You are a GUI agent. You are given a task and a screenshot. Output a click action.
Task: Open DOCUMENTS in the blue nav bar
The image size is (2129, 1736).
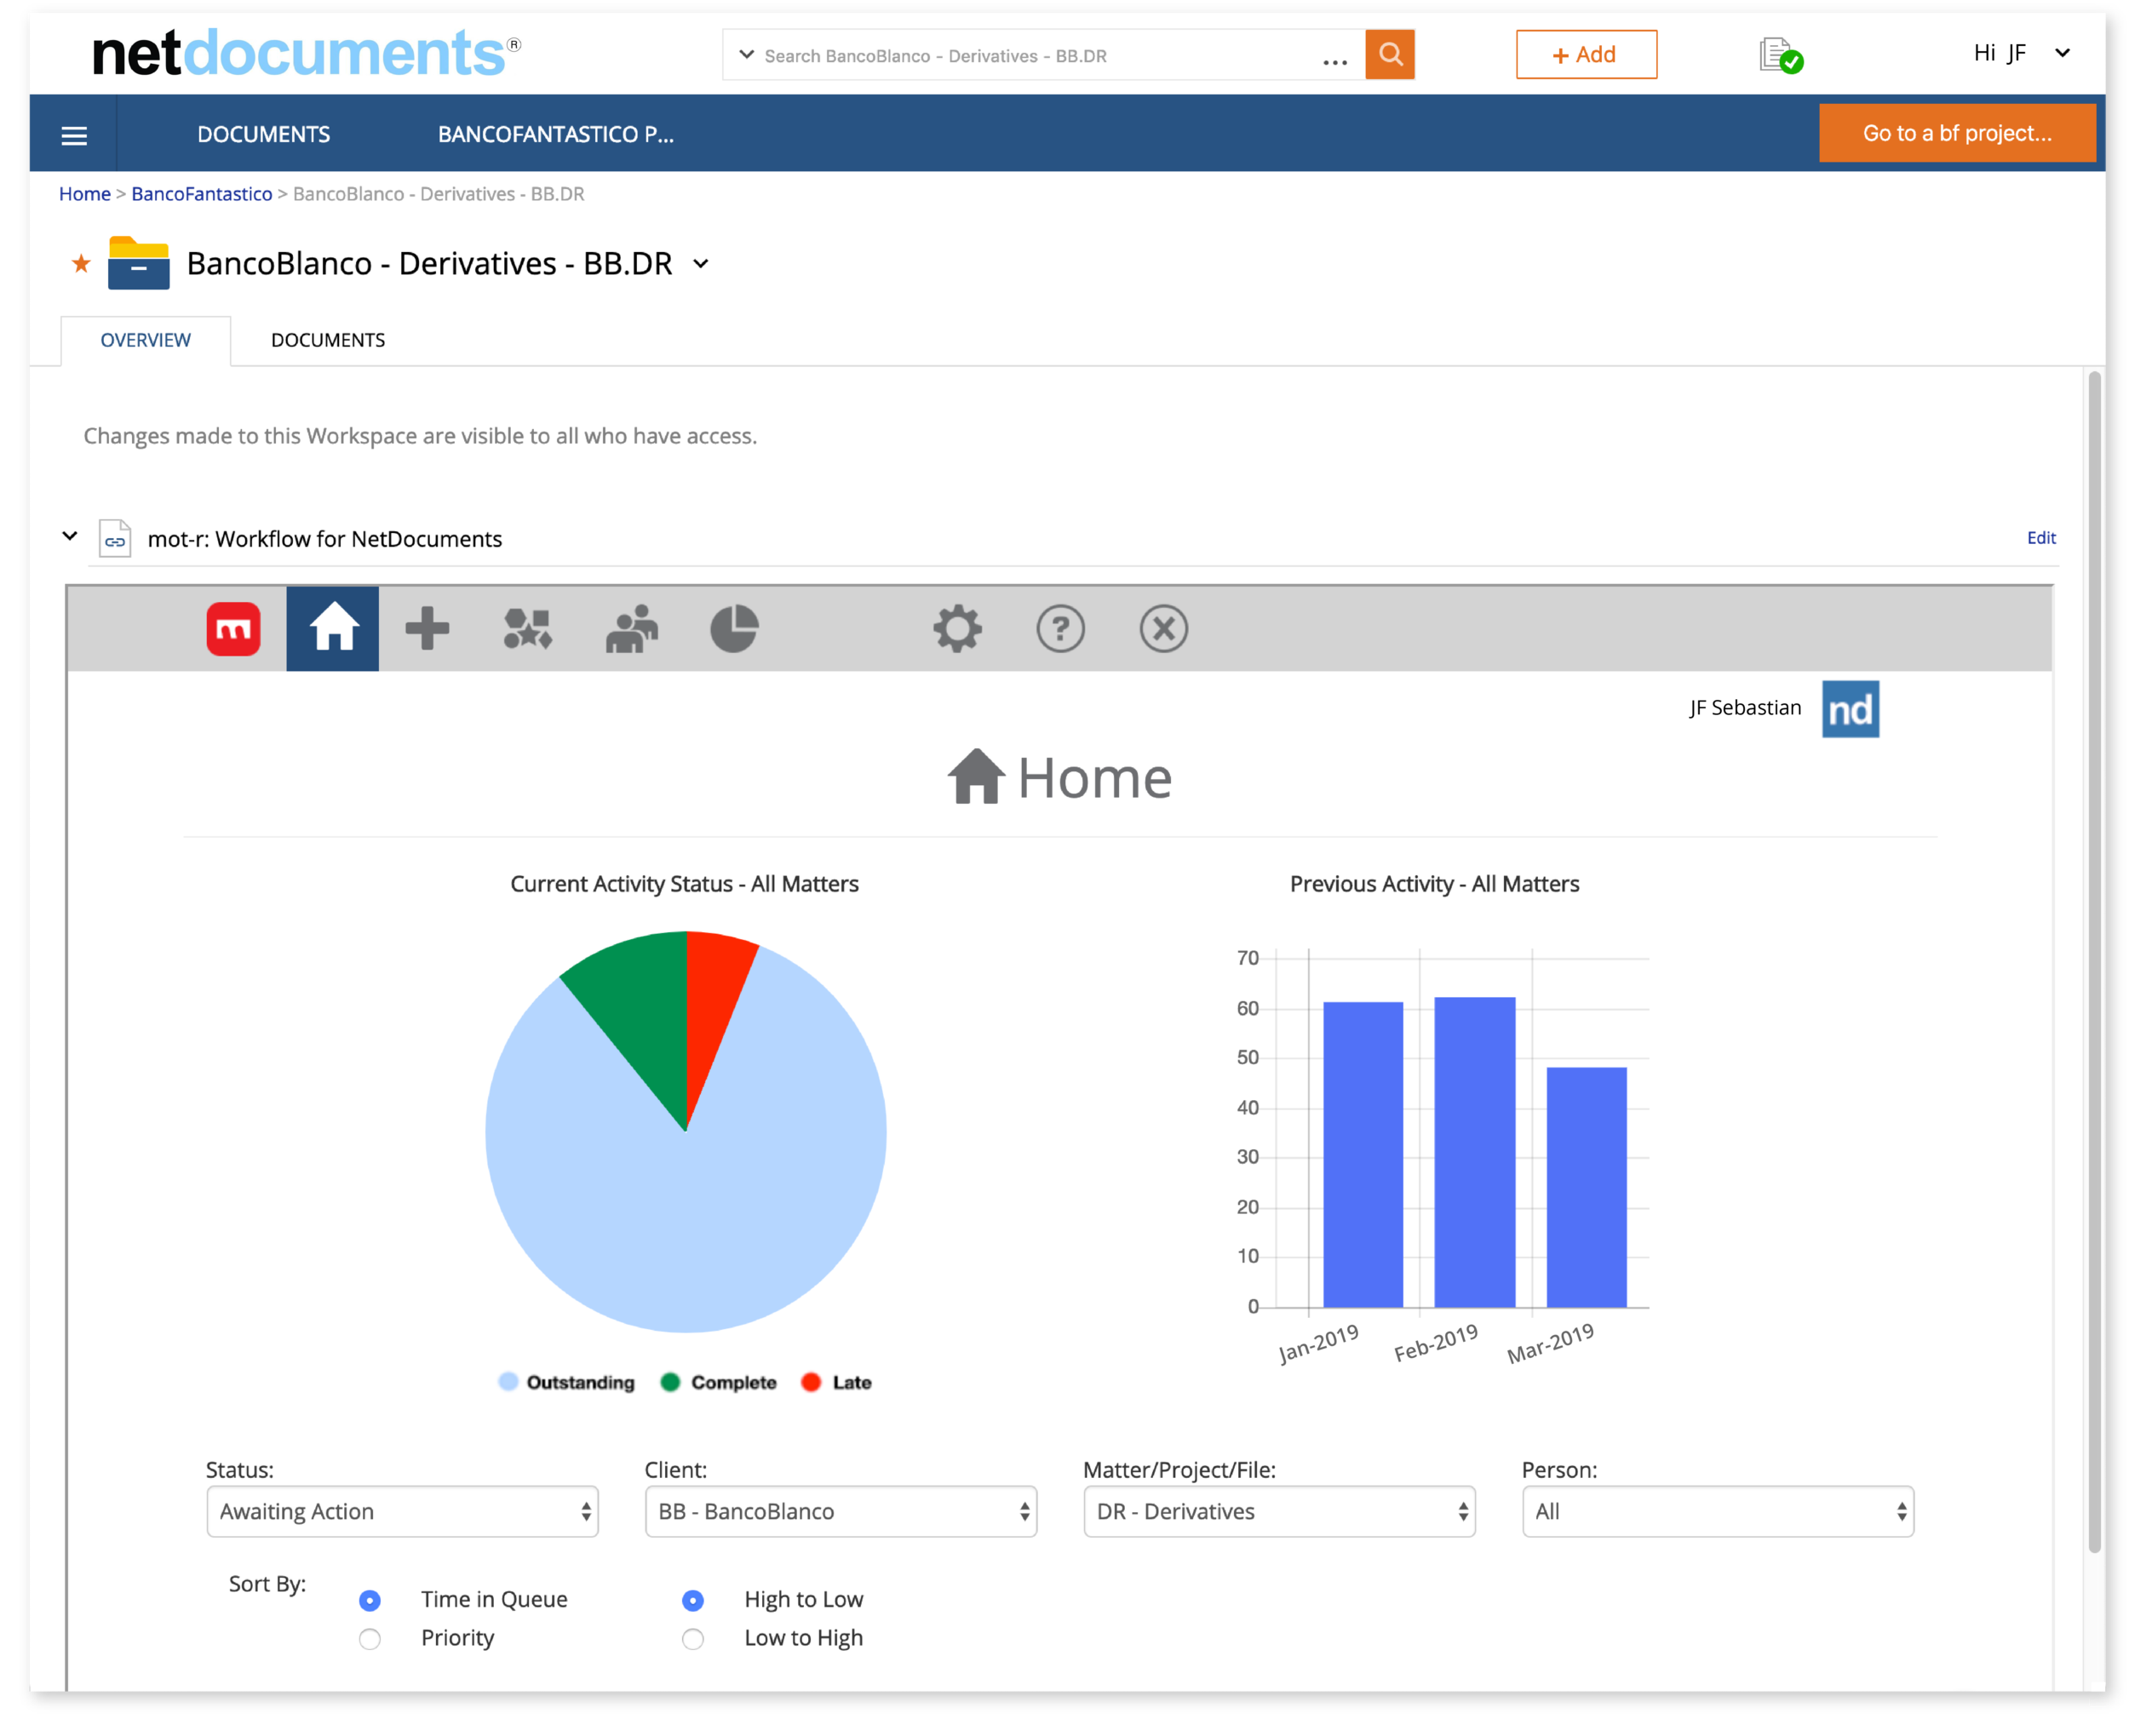point(263,134)
